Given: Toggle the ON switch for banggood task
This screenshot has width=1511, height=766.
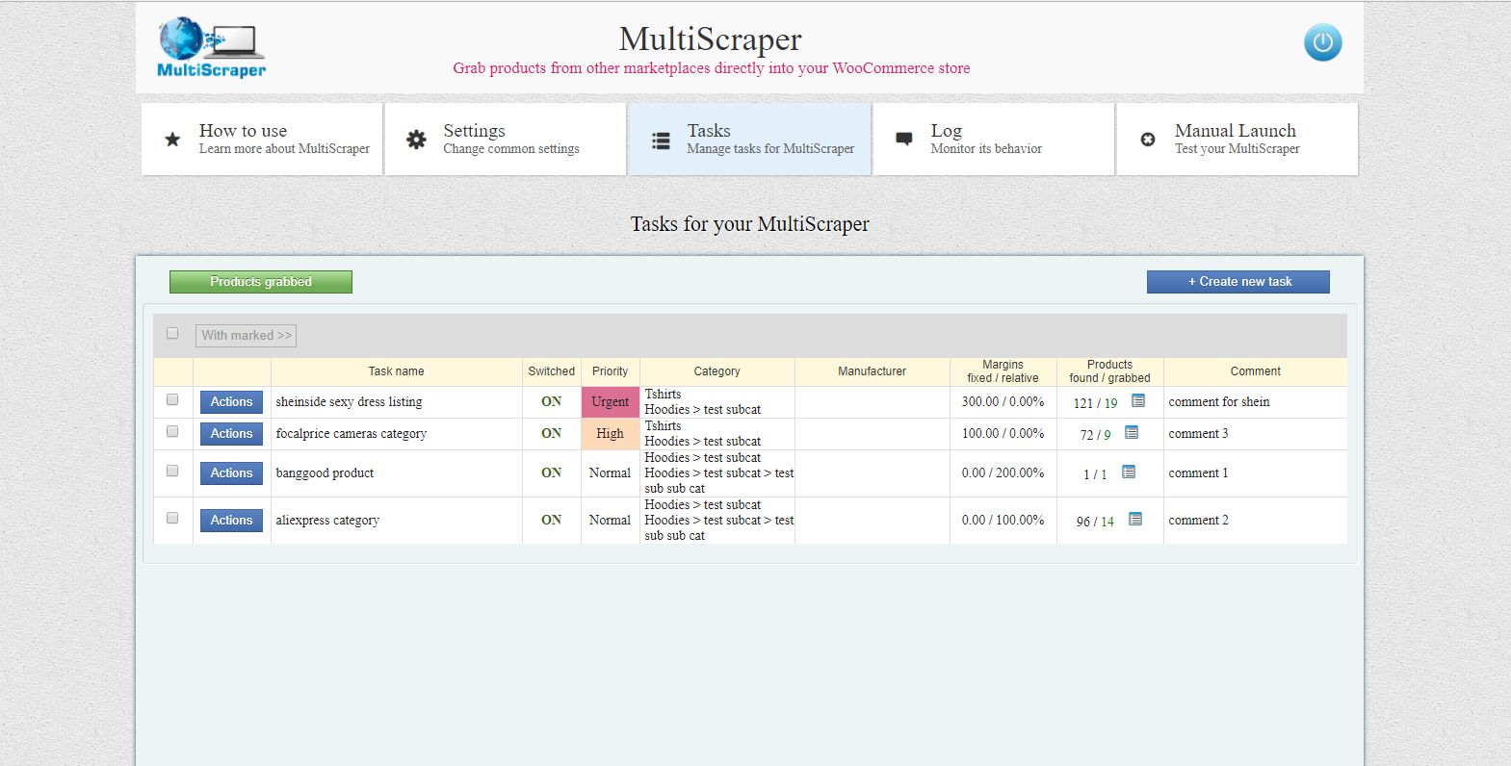Looking at the screenshot, I should (551, 472).
